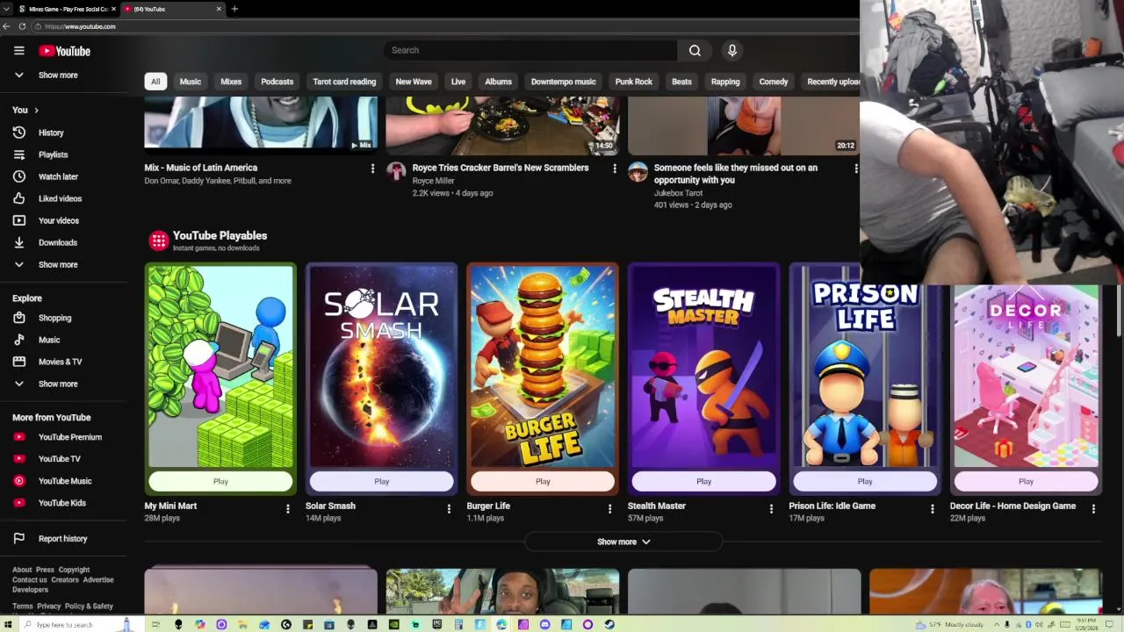Image resolution: width=1124 pixels, height=632 pixels.
Task: Open Report history
Action: pyautogui.click(x=63, y=538)
